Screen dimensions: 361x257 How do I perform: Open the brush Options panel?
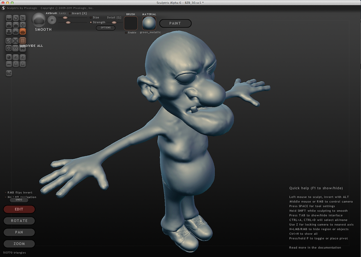point(106,28)
